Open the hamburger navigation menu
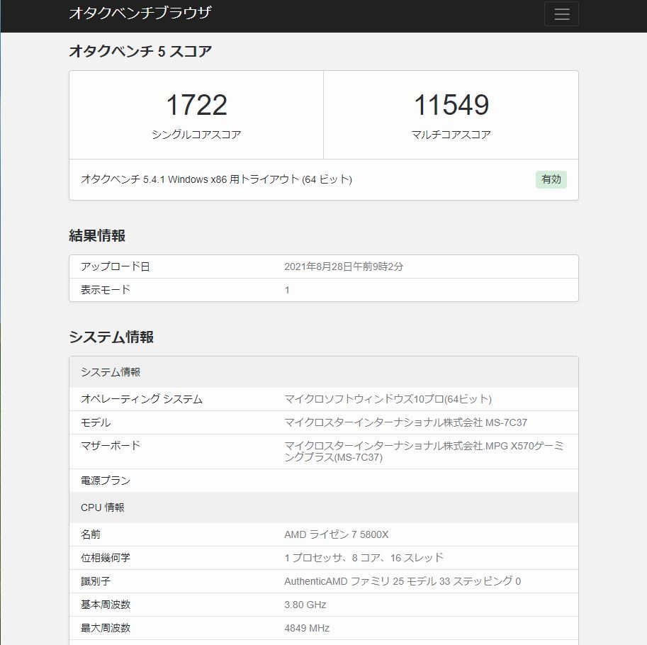The height and width of the screenshot is (645, 647). tap(561, 14)
